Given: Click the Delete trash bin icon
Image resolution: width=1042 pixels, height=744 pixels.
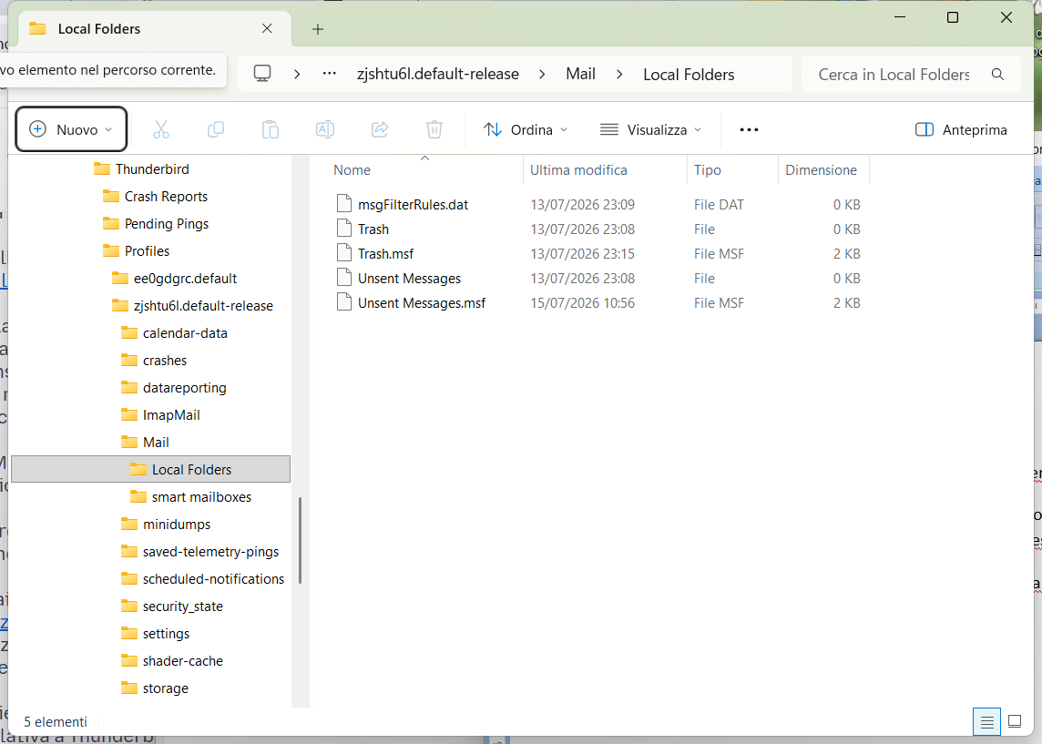Looking at the screenshot, I should [434, 129].
